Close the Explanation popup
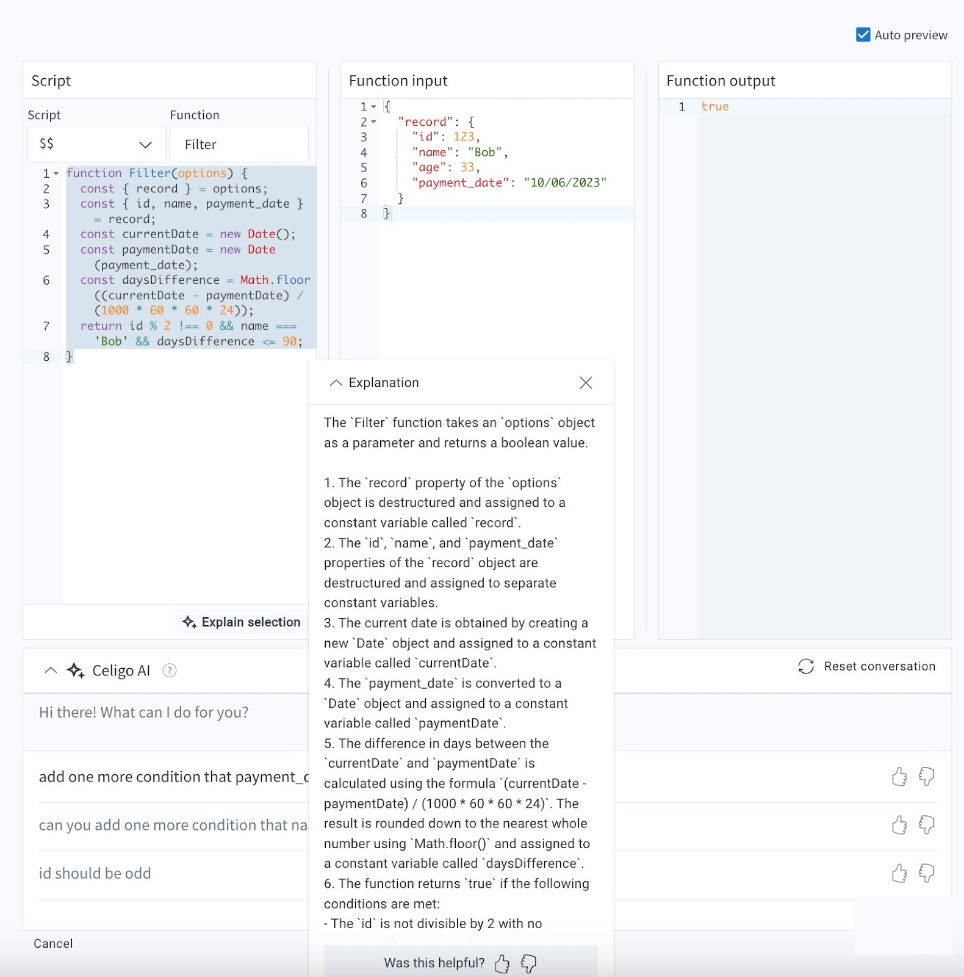 point(585,383)
